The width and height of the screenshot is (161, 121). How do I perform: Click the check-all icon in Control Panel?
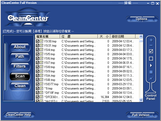pyautogui.click(x=151, y=51)
